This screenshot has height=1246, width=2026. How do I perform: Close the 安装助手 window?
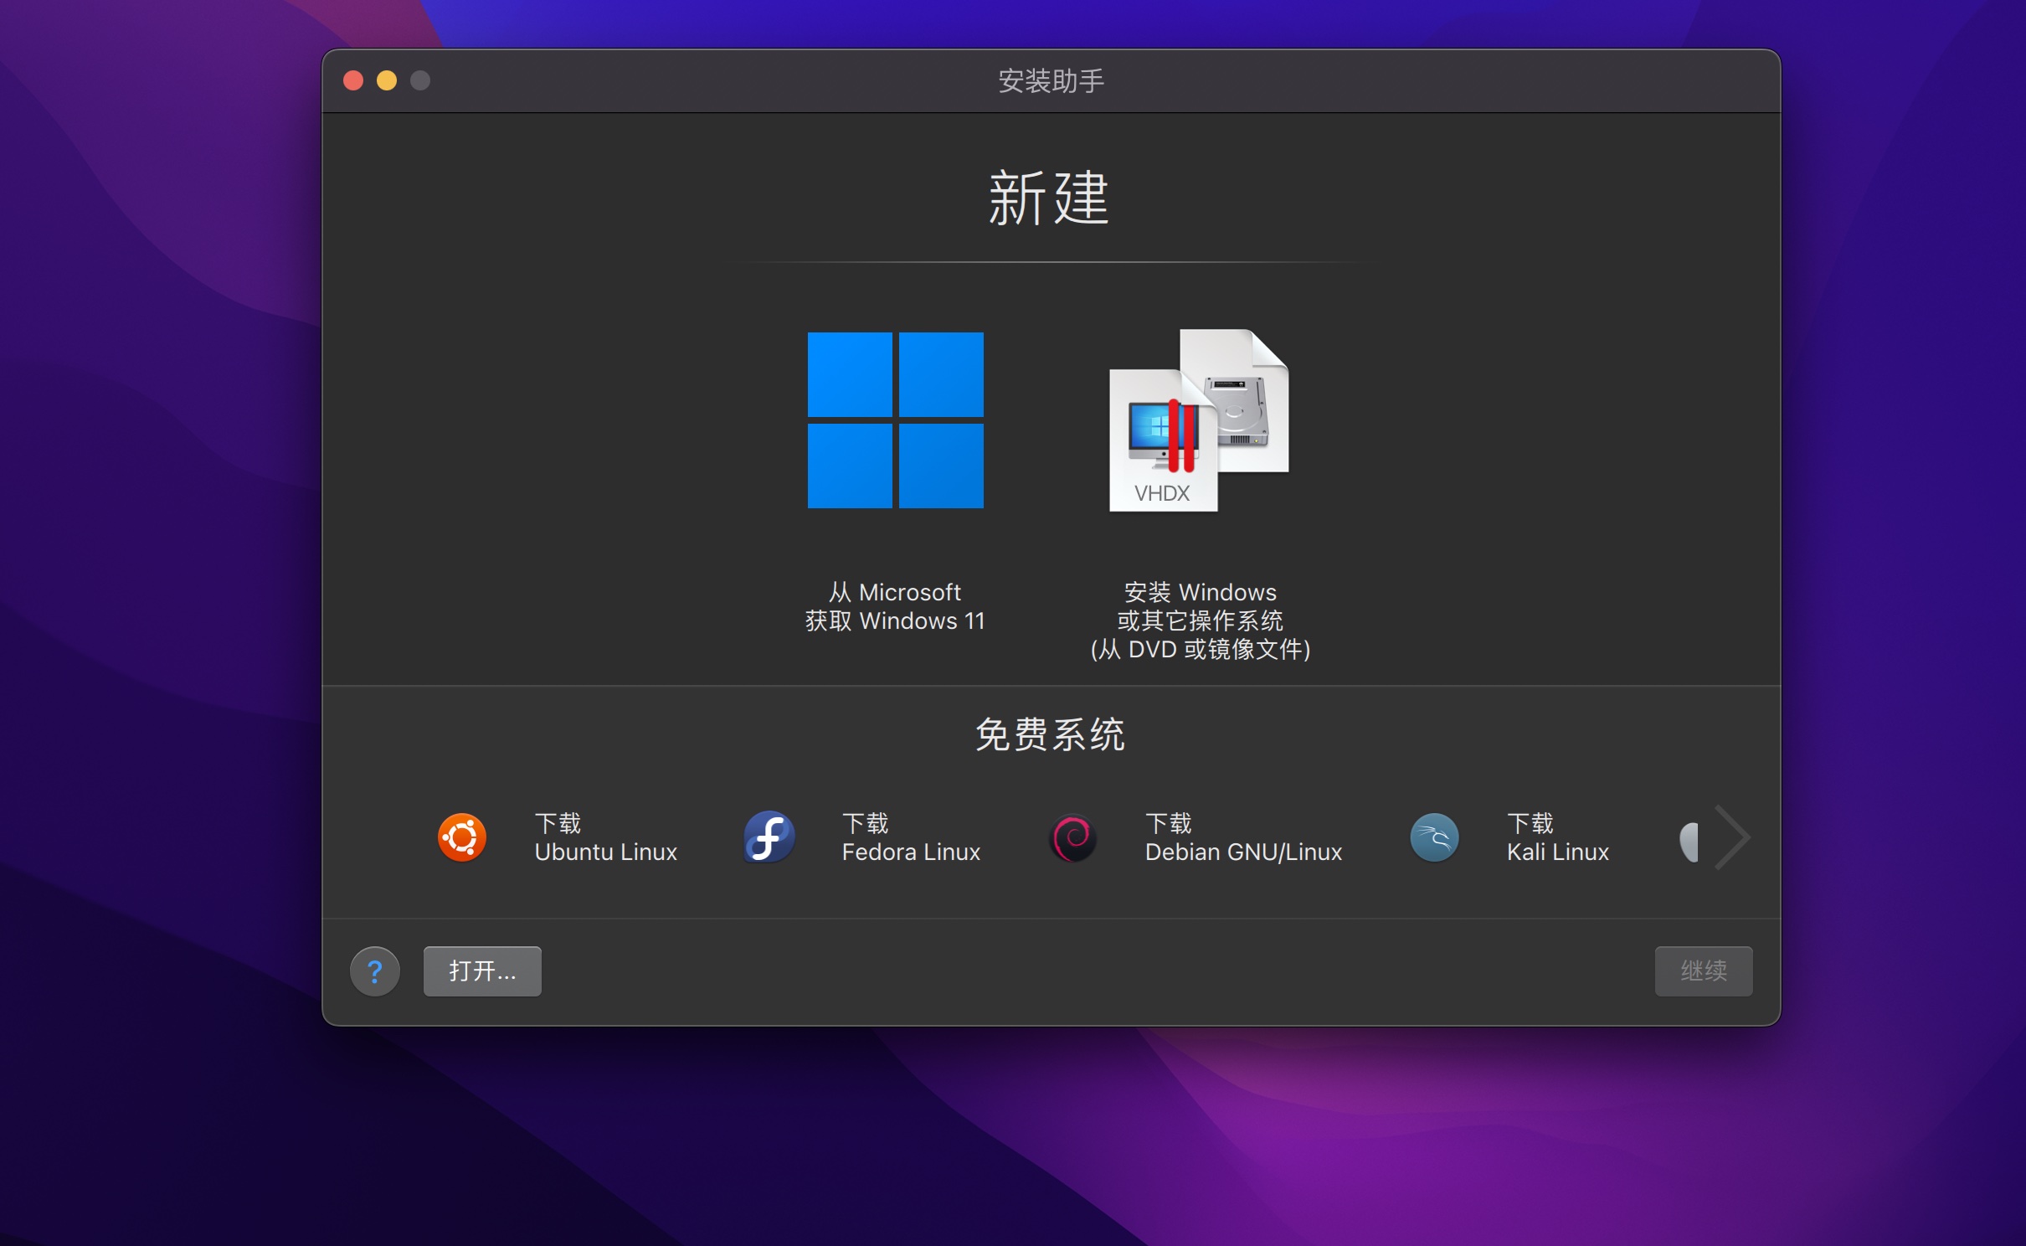(x=353, y=80)
